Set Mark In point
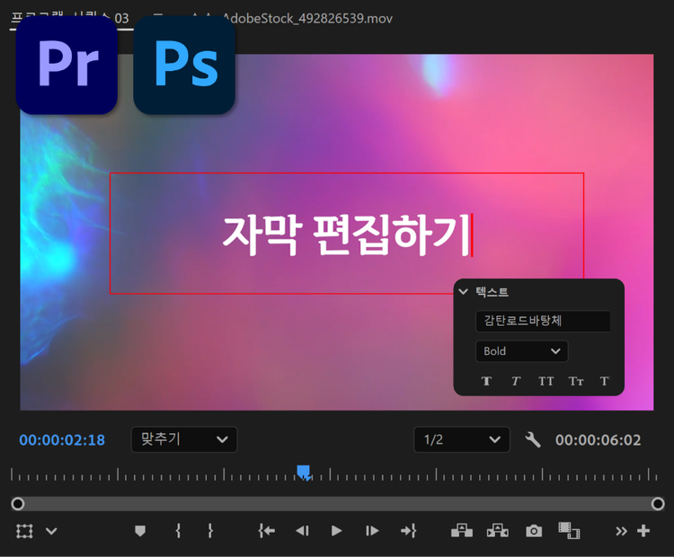The image size is (674, 557). point(178,531)
